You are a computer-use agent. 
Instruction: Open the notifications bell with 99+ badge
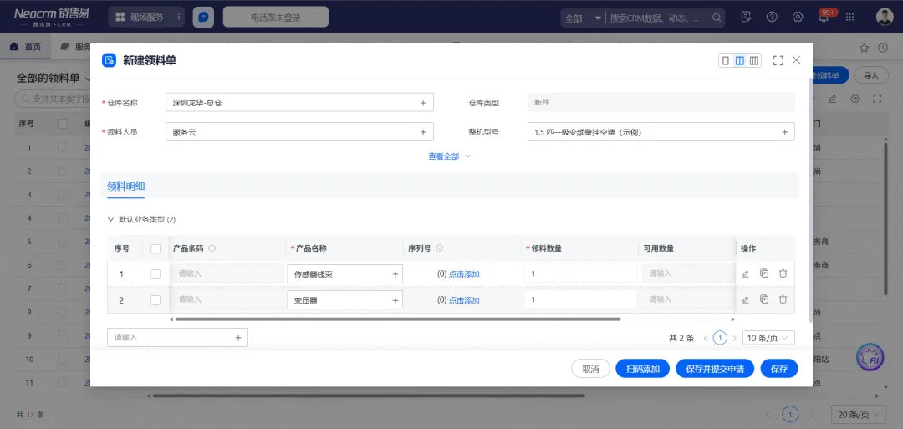[x=824, y=18]
